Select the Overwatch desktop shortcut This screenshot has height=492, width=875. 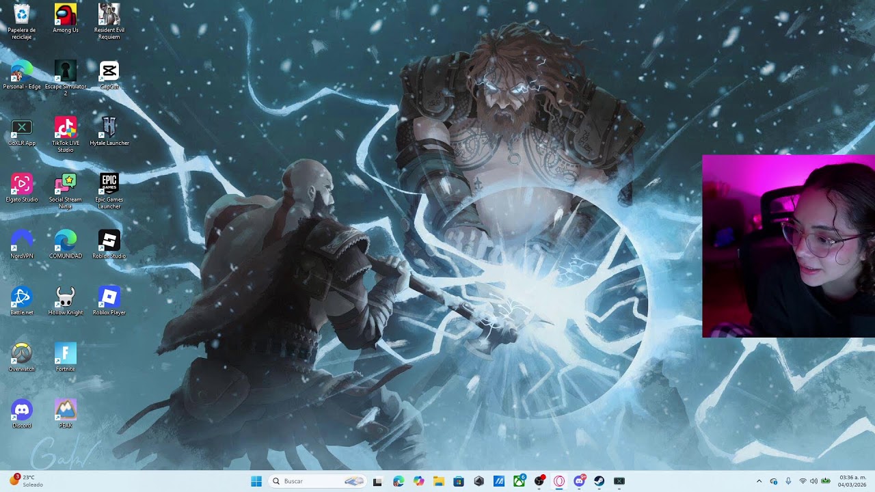click(x=22, y=357)
